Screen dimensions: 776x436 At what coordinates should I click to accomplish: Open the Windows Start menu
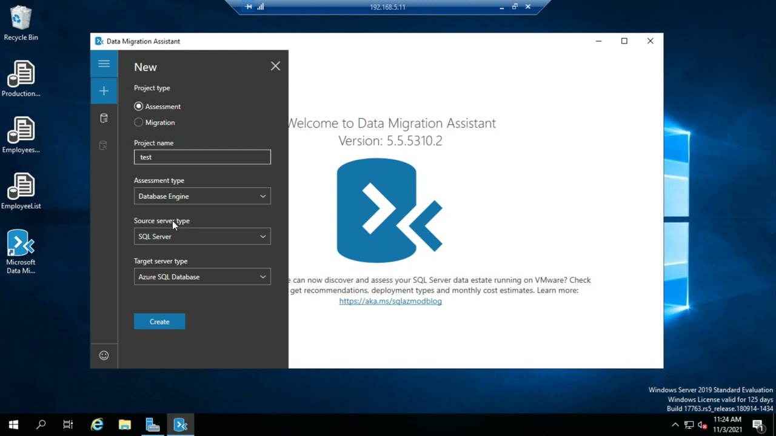click(13, 424)
